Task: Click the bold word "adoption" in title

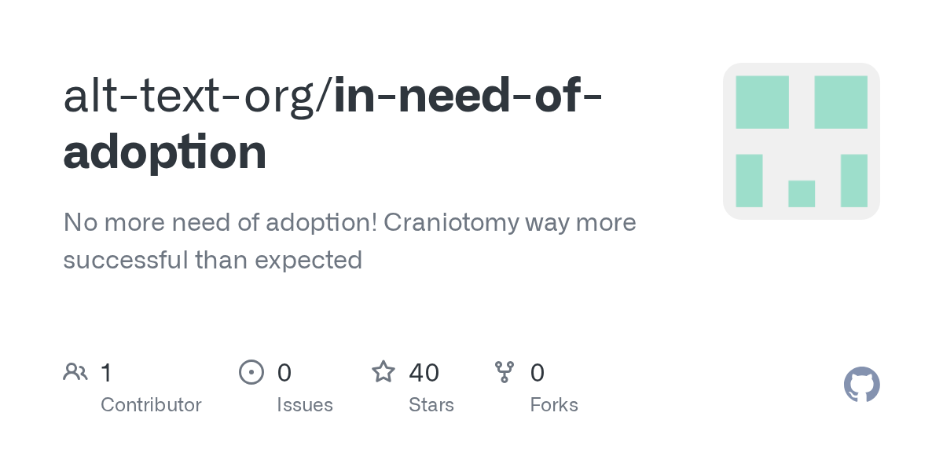Action: pos(165,152)
